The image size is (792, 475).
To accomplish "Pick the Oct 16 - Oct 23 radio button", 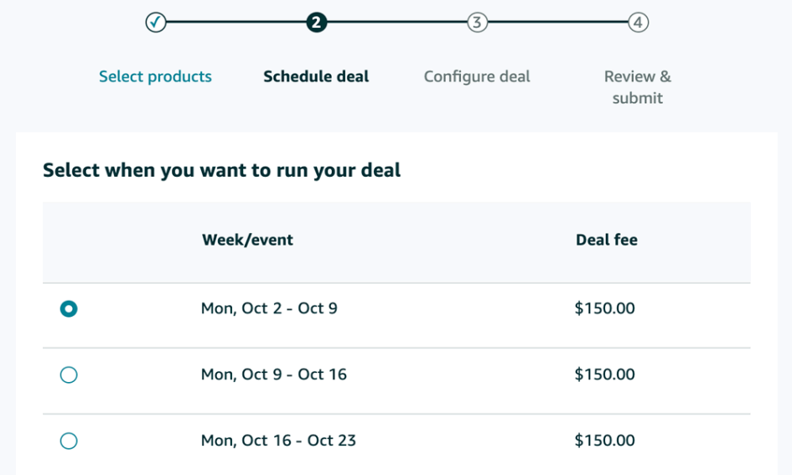I will [69, 441].
